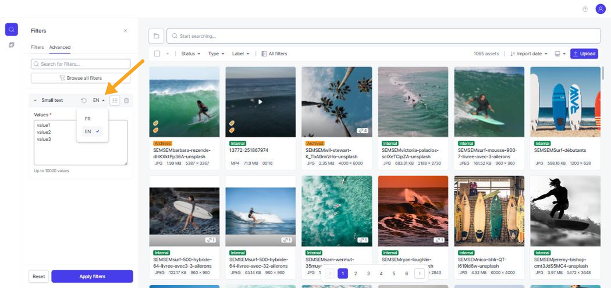The width and height of the screenshot is (611, 288).
Task: Click Browse all filters button
Action: point(81,78)
